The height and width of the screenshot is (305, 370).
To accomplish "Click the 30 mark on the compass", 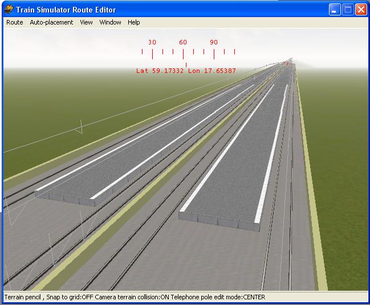I will pos(152,43).
